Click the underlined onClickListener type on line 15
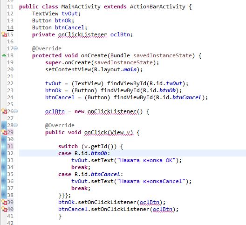The height and width of the screenshot is (225, 246). tap(83, 34)
